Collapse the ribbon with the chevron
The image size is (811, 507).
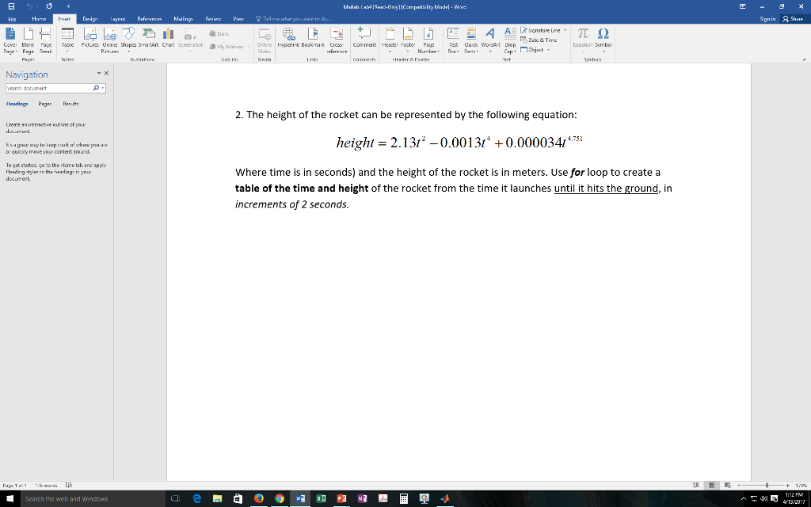(805, 59)
